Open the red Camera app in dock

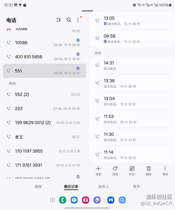pyautogui.click(x=86, y=200)
